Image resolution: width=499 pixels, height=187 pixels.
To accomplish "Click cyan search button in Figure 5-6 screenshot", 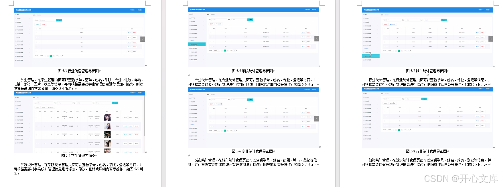I will pyautogui.click(x=250, y=100).
